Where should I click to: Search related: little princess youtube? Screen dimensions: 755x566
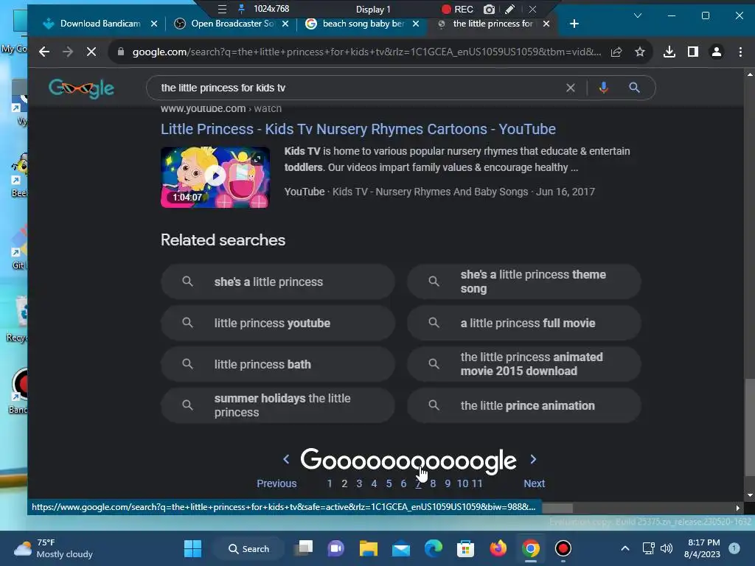pyautogui.click(x=278, y=323)
